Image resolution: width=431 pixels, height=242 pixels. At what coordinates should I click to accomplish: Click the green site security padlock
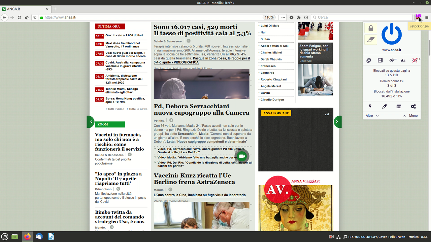point(41,17)
